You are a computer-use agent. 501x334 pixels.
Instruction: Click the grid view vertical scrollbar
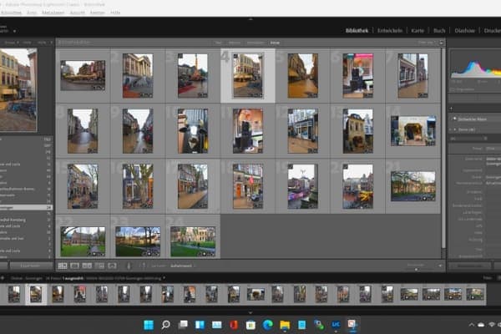443,149
